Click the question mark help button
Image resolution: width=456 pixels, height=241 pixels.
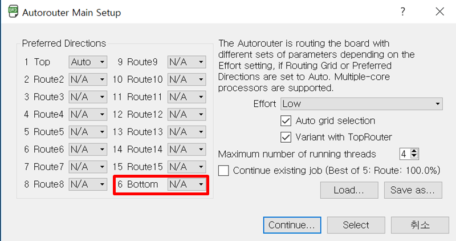[403, 11]
